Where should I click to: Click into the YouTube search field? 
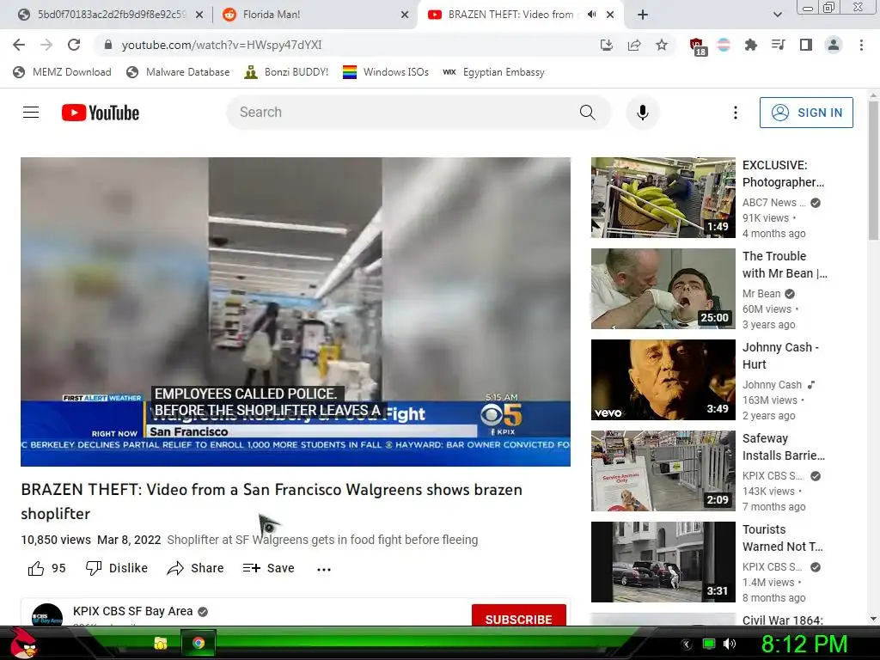tap(404, 113)
